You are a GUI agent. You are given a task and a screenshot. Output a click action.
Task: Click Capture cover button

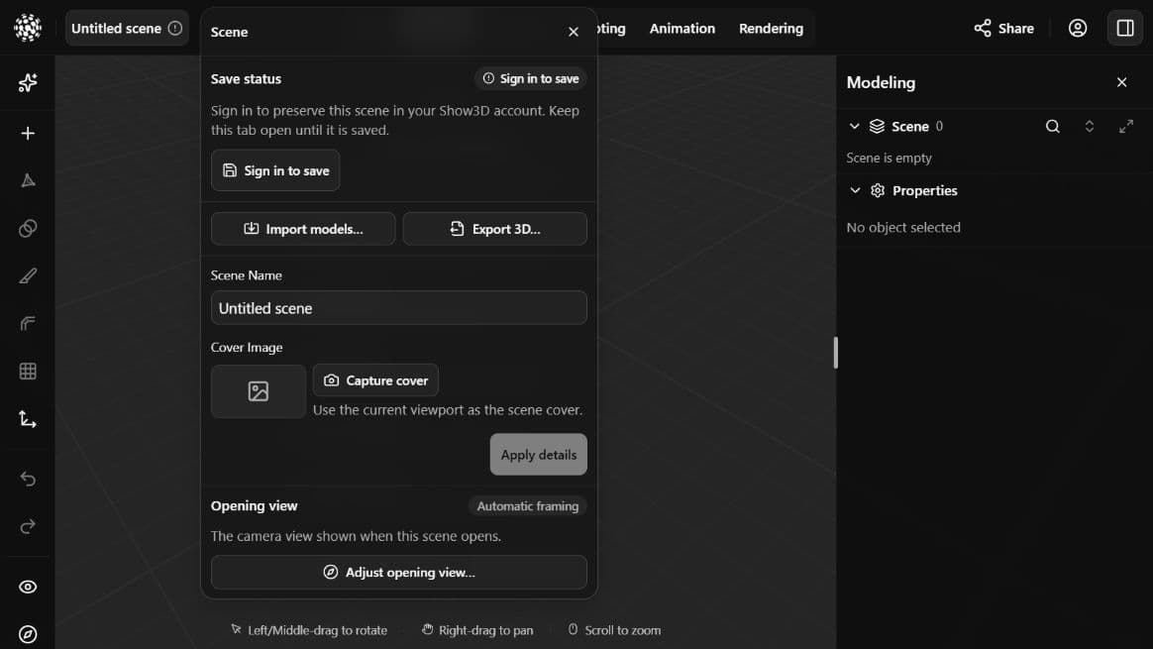point(375,380)
